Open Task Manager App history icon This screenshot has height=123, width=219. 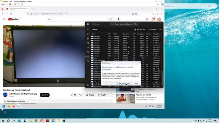(x=88, y=43)
